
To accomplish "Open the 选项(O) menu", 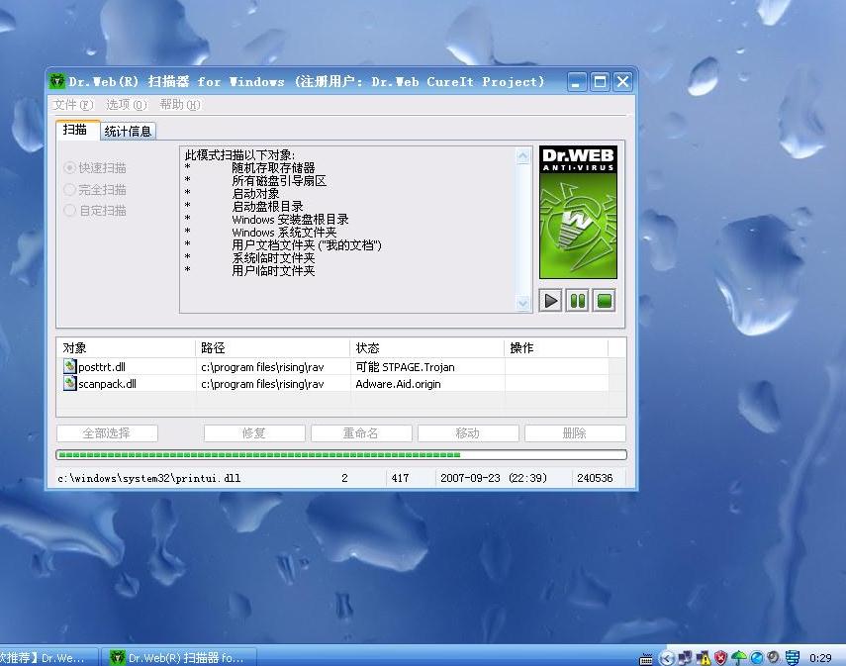I will [x=126, y=105].
